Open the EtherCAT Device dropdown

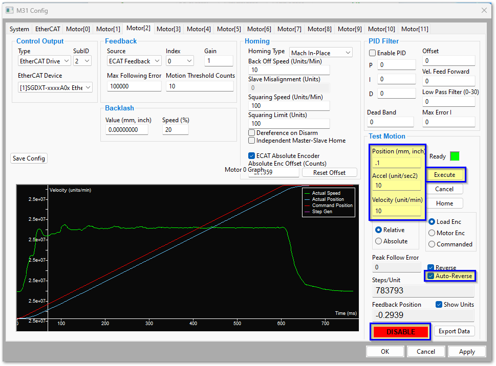pos(55,88)
